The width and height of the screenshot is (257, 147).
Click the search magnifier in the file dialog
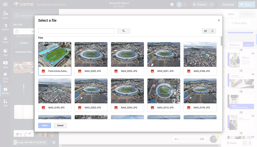tap(123, 31)
